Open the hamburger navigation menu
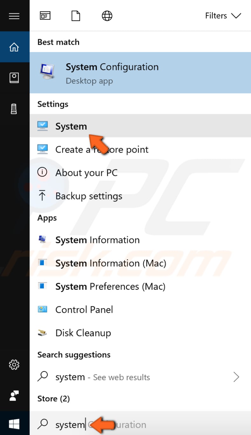Viewport: 251px width, 435px height. click(14, 17)
